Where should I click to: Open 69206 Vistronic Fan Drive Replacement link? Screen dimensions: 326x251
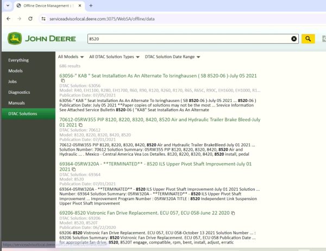click(x=145, y=213)
